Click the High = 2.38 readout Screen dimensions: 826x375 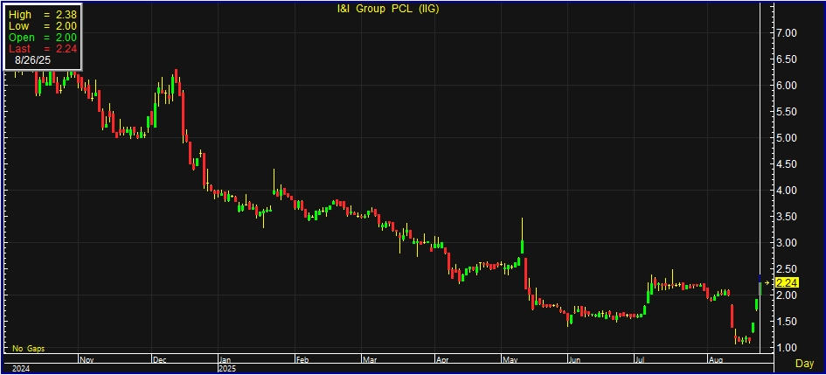[x=43, y=15]
